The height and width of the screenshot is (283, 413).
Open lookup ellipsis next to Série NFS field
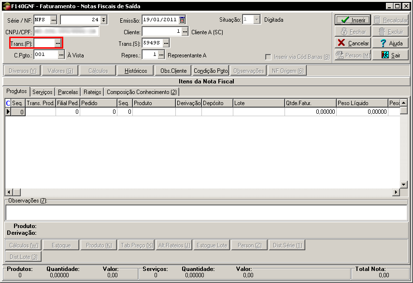click(53, 20)
